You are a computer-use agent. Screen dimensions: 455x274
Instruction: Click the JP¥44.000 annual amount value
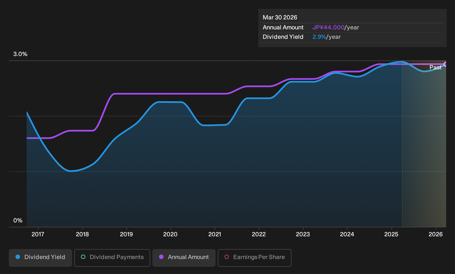pos(328,27)
